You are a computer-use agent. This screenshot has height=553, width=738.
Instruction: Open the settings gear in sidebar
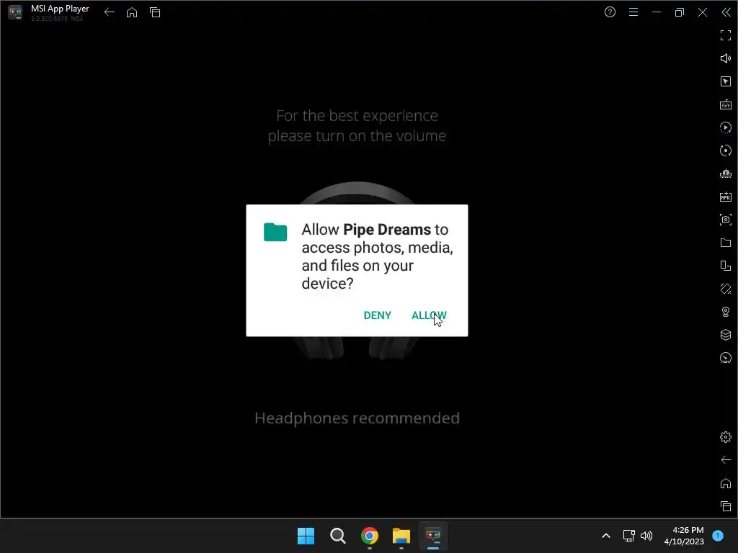(726, 437)
